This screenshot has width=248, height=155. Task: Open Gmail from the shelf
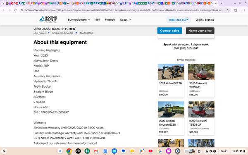coord(96,151)
